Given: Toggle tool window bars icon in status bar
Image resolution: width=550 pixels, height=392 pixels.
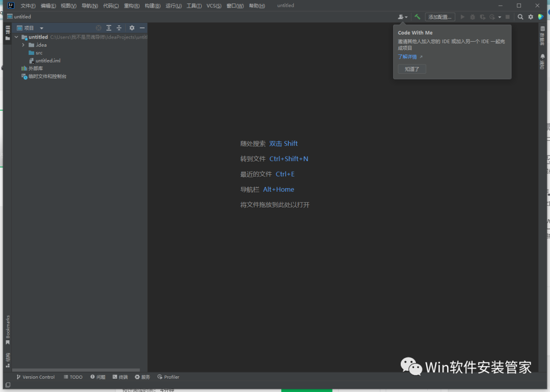Looking at the screenshot, I should (x=8, y=385).
